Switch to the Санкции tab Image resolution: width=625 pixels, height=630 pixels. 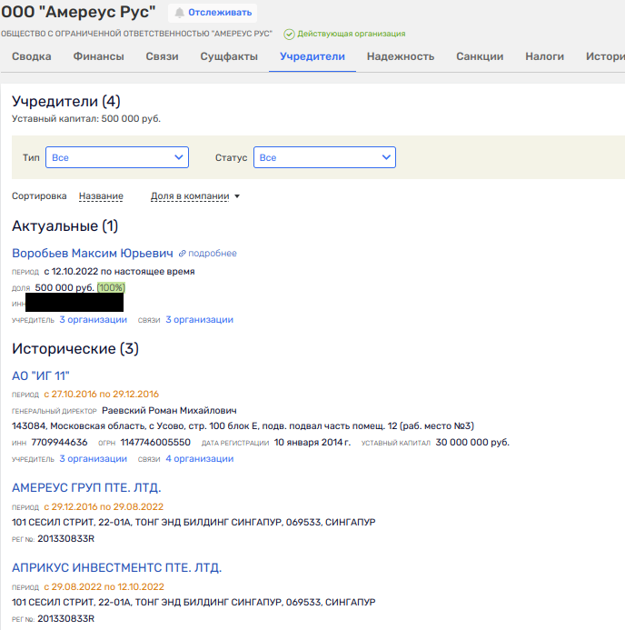480,56
